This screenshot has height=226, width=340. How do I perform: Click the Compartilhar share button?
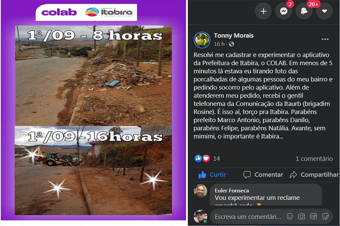pyautogui.click(x=314, y=175)
